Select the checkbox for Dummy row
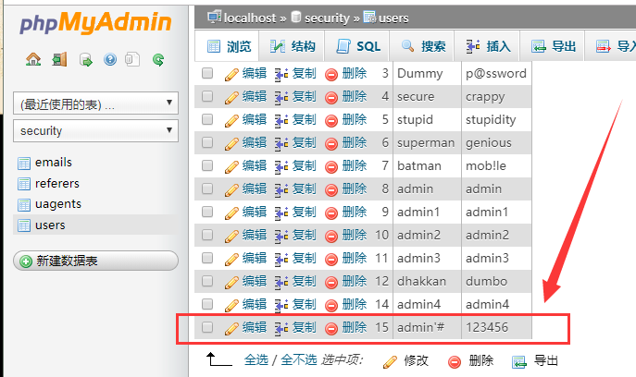636x377 pixels. 207,73
